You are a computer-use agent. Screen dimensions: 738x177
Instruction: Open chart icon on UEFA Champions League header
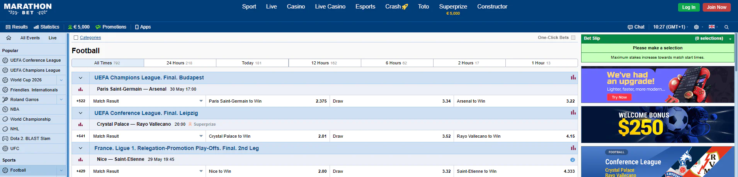click(x=573, y=78)
